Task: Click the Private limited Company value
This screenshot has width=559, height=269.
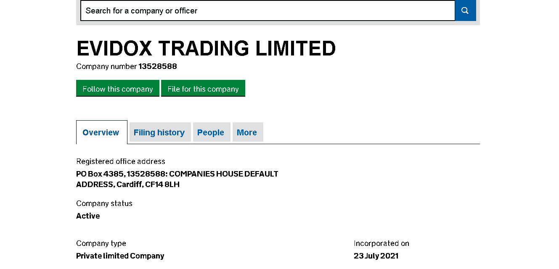Action: 120,256
